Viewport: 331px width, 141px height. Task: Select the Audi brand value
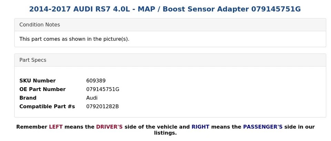pyautogui.click(x=92, y=98)
